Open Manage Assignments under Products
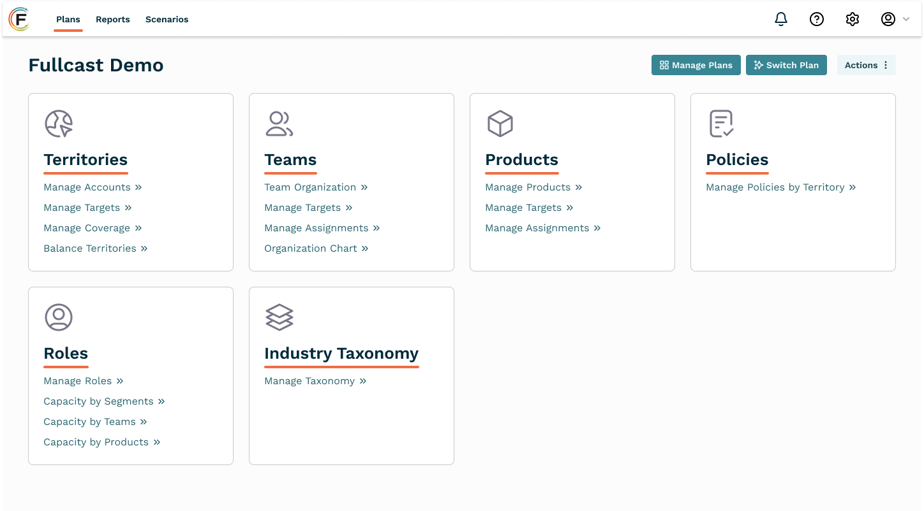Viewport: 924px width, 511px height. point(543,228)
